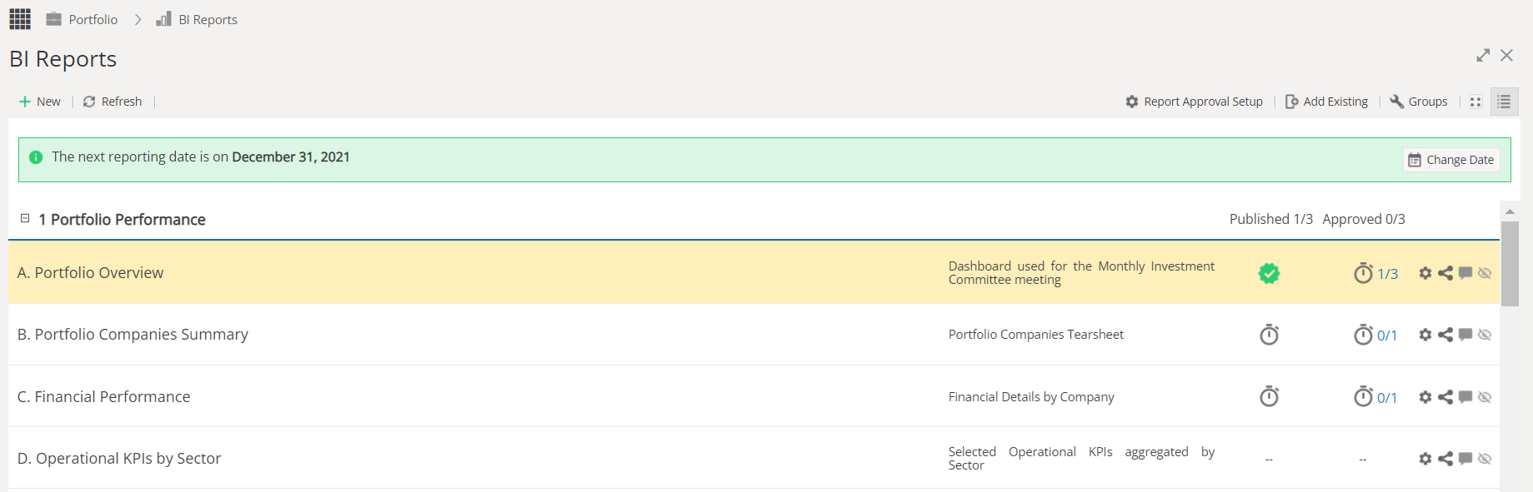Image resolution: width=1533 pixels, height=492 pixels.
Task: Switch to list view layout
Action: pos(1504,102)
